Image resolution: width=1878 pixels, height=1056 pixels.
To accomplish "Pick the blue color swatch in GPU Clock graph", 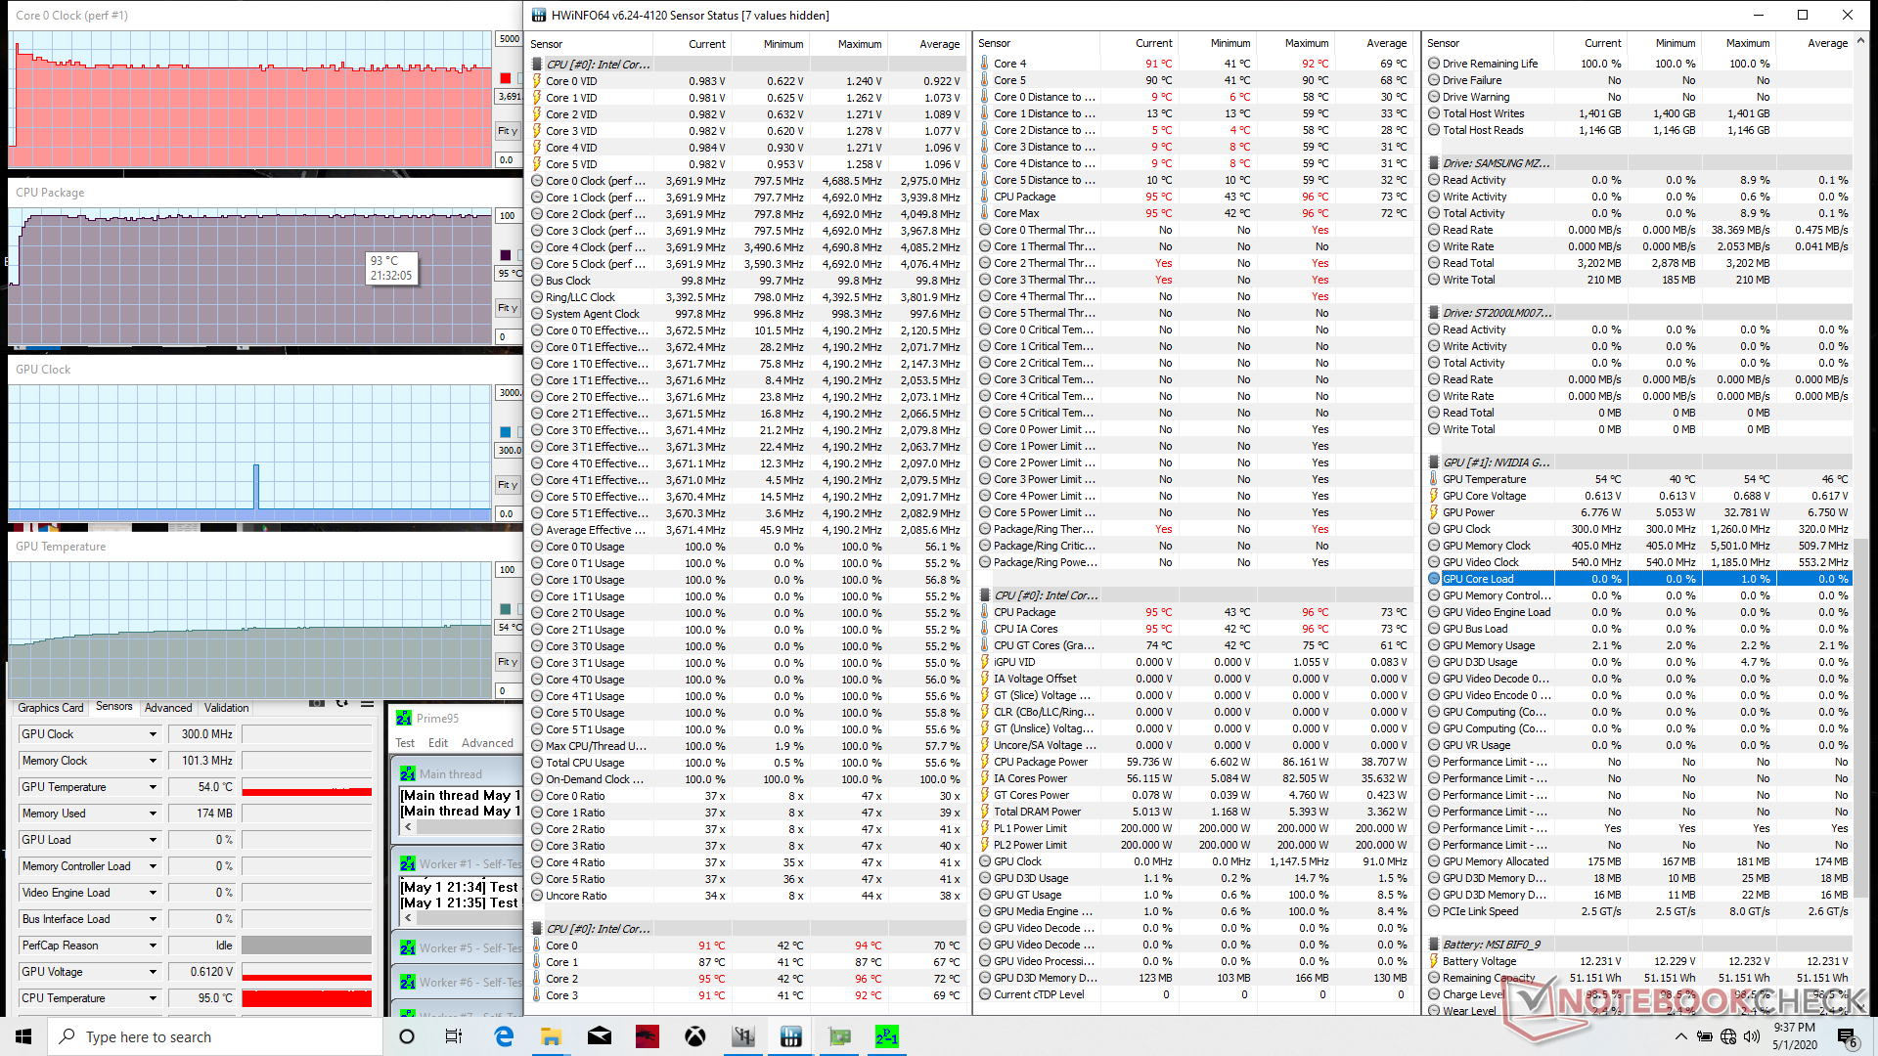I will [506, 432].
